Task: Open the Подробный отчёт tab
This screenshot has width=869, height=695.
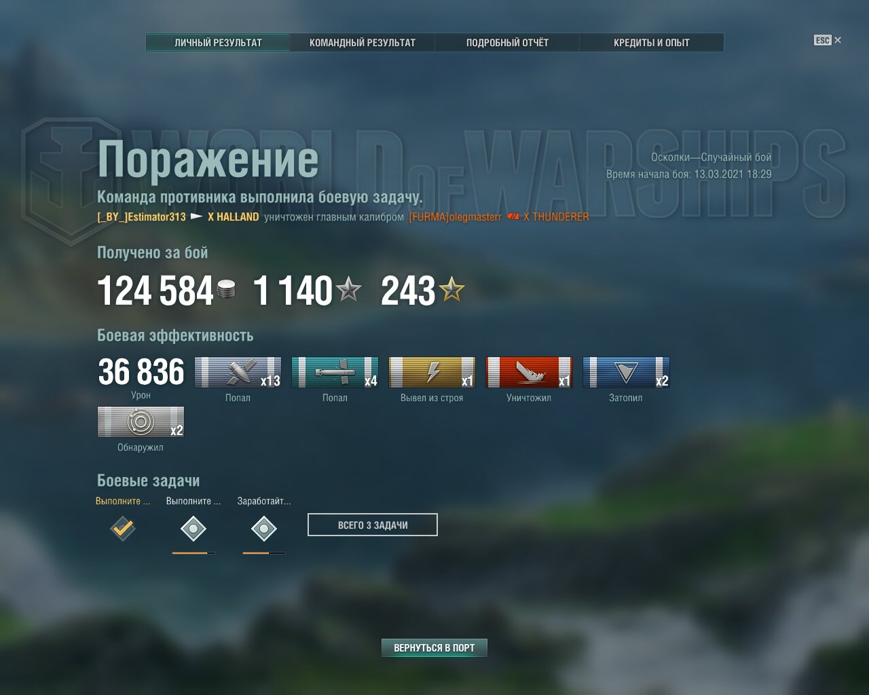Action: tap(507, 43)
